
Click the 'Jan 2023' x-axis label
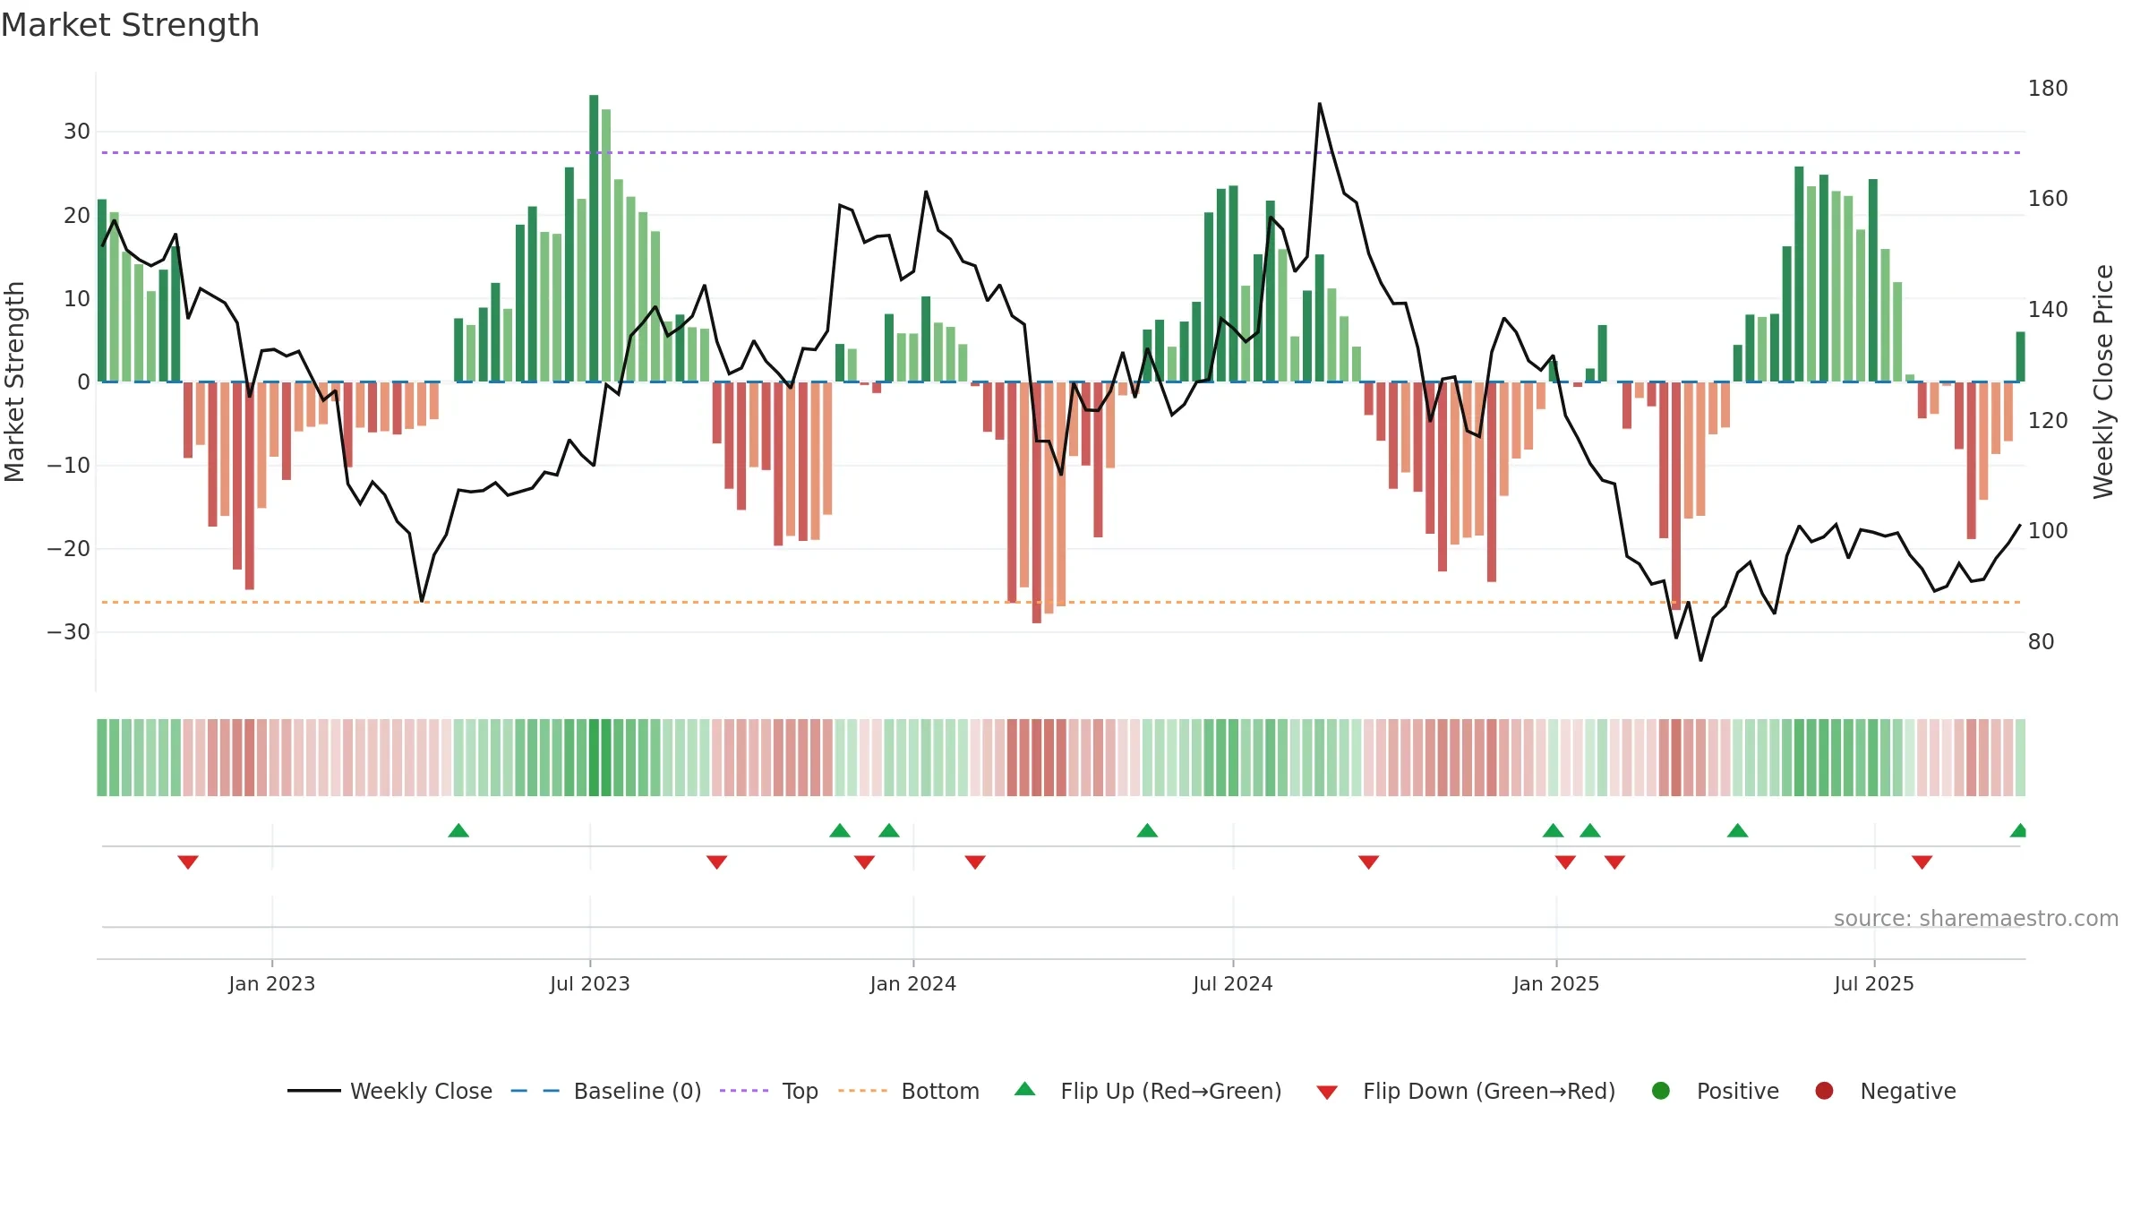point(272,983)
